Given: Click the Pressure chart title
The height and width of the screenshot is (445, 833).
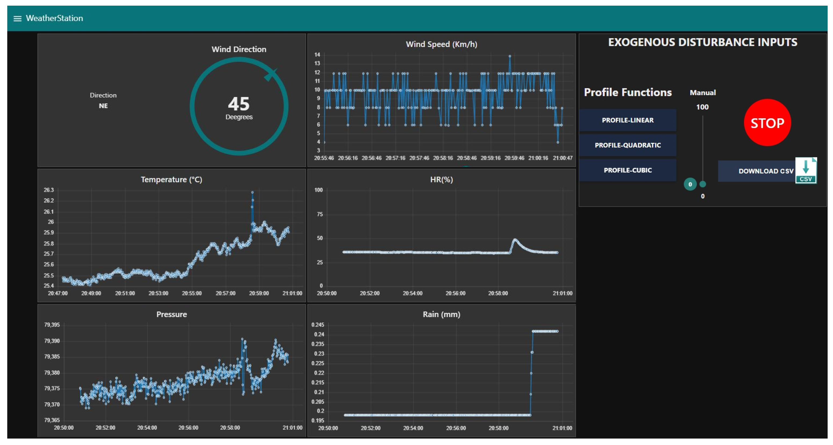Looking at the screenshot, I should point(171,314).
